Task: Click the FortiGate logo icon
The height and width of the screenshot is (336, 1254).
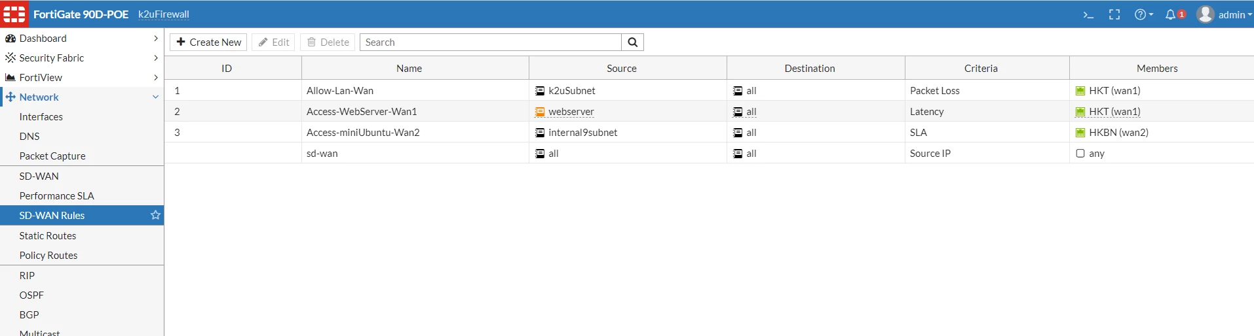Action: [14, 14]
